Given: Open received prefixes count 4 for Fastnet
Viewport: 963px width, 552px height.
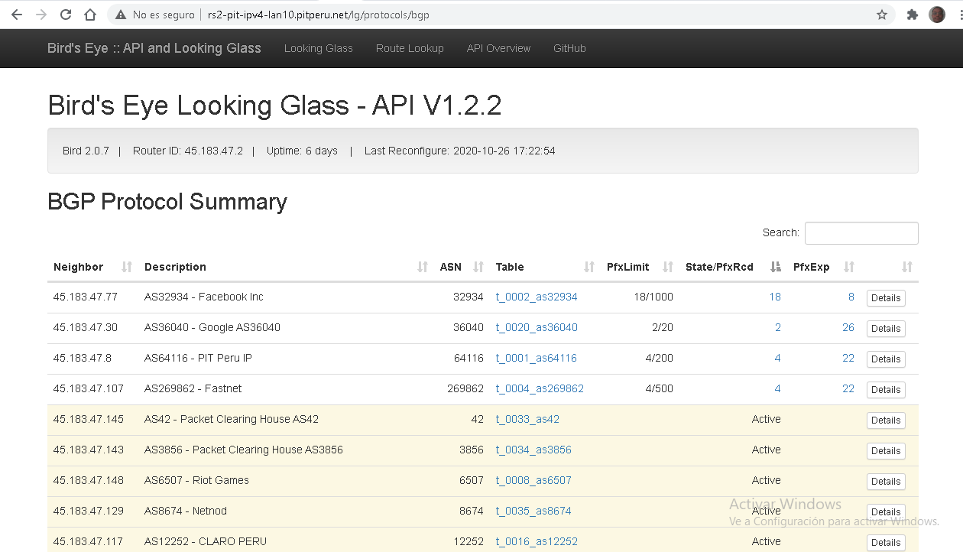Looking at the screenshot, I should tap(778, 388).
